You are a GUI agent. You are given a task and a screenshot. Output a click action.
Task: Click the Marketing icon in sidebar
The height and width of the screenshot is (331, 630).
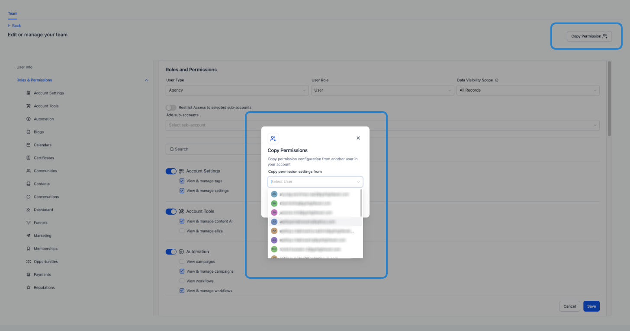point(29,236)
